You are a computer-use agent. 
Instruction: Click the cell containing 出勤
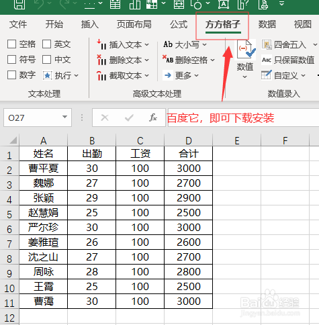92,154
